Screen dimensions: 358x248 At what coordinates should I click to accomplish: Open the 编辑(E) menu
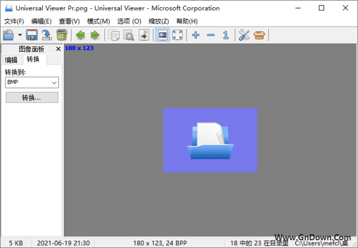coord(41,21)
